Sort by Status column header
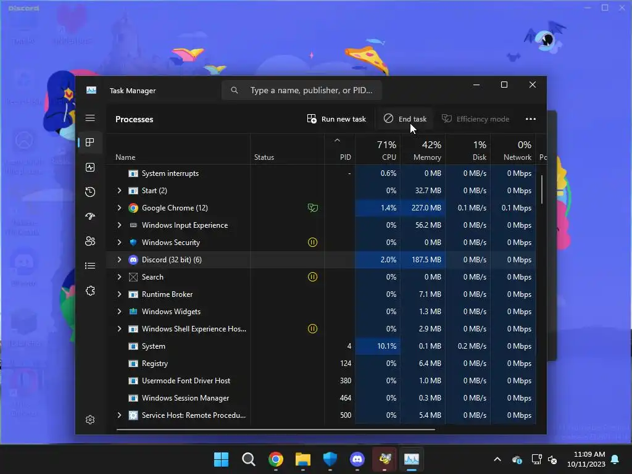 287,149
